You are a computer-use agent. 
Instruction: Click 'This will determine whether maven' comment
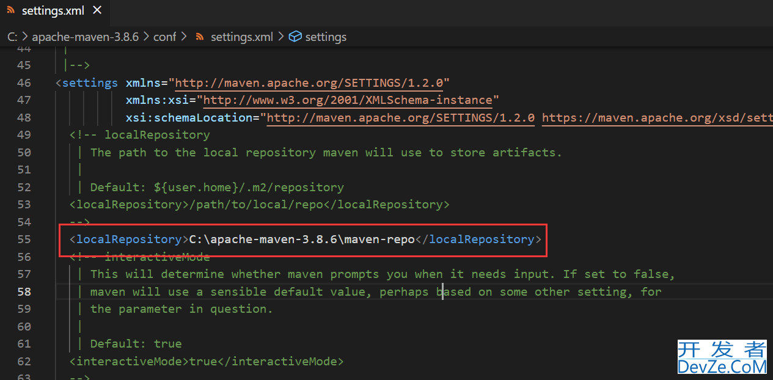(x=383, y=274)
